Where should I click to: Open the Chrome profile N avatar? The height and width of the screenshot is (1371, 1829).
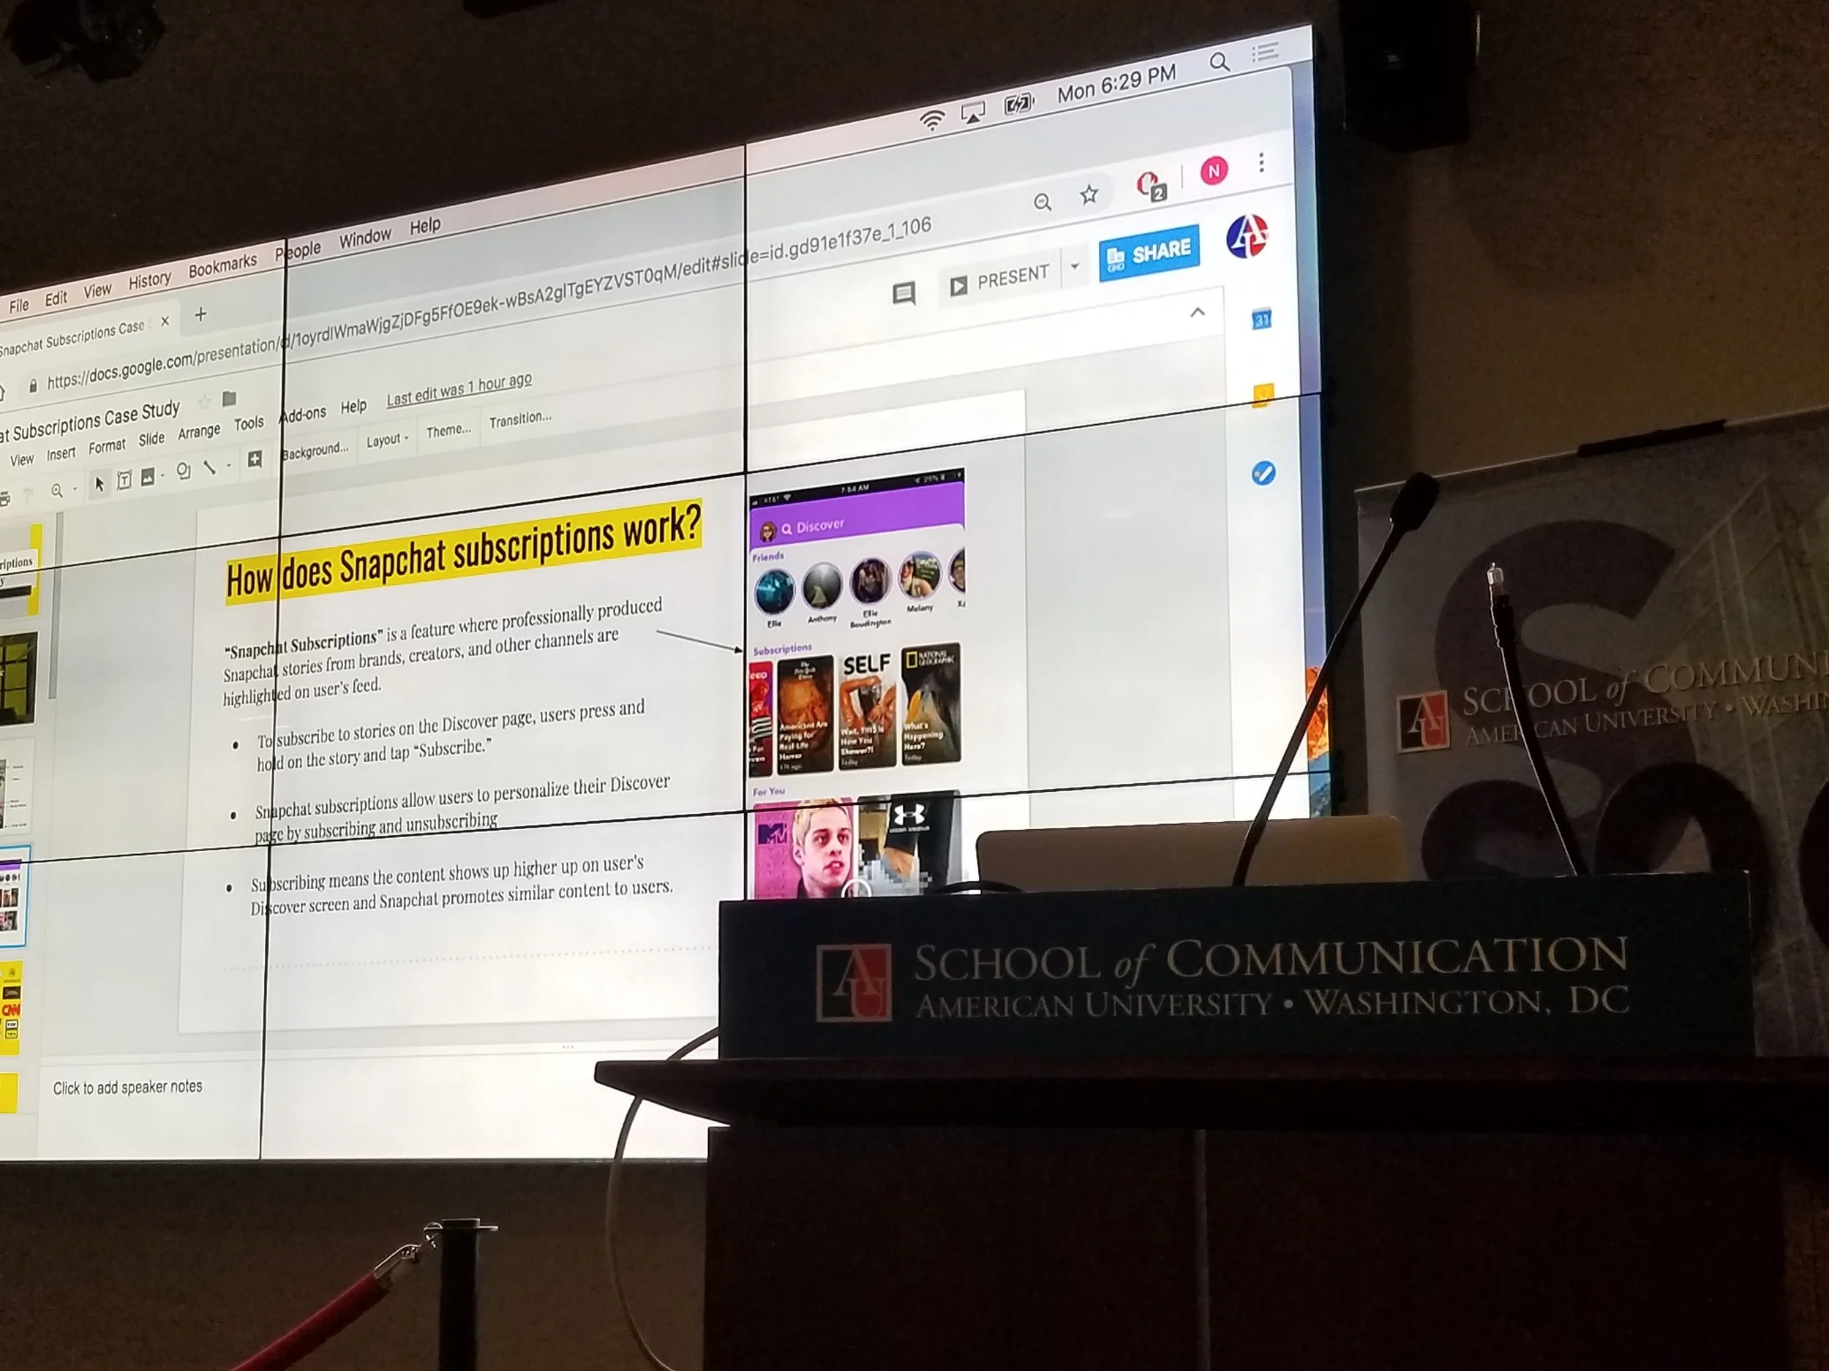pyautogui.click(x=1214, y=171)
